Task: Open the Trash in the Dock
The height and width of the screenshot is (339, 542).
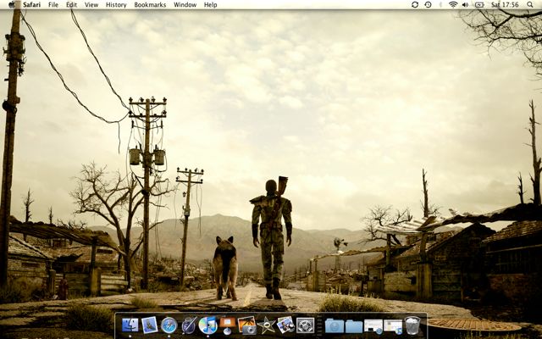Action: (412, 325)
